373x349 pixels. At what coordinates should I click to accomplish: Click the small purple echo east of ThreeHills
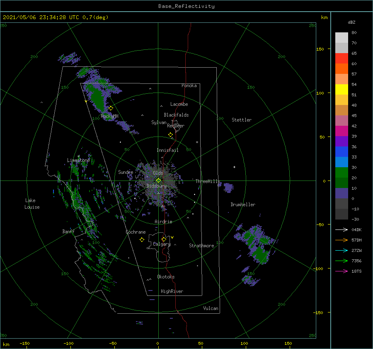pos(228,188)
